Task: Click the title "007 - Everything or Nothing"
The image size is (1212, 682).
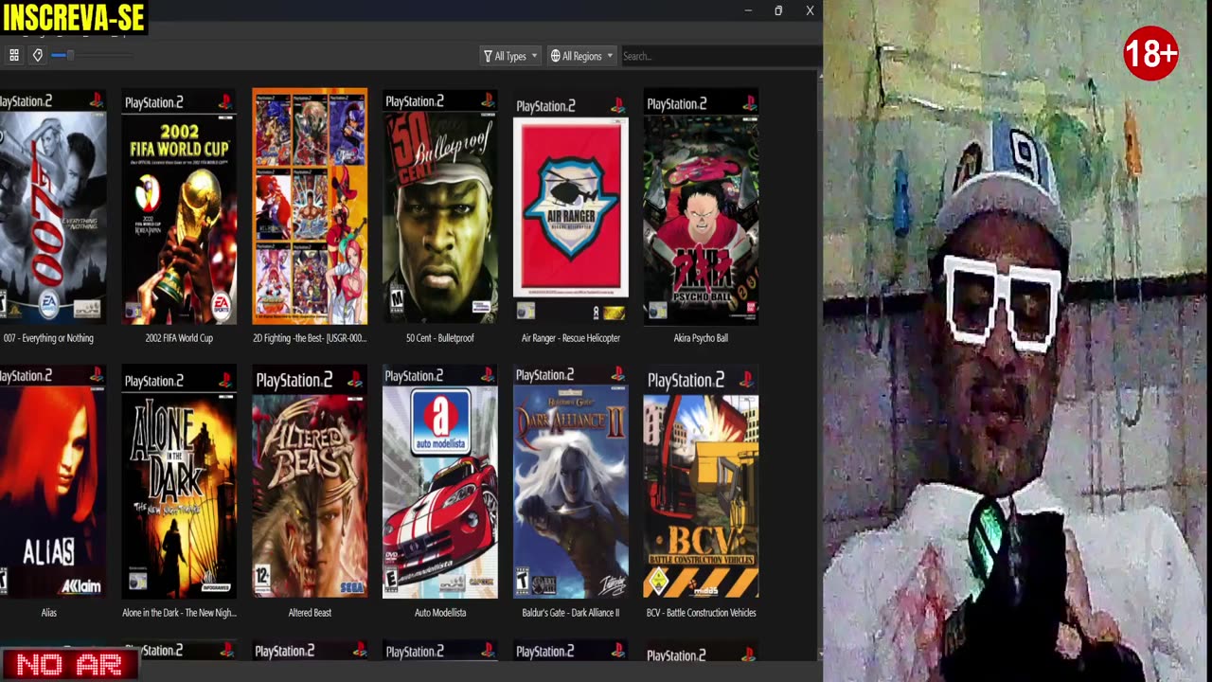Action: 48,338
